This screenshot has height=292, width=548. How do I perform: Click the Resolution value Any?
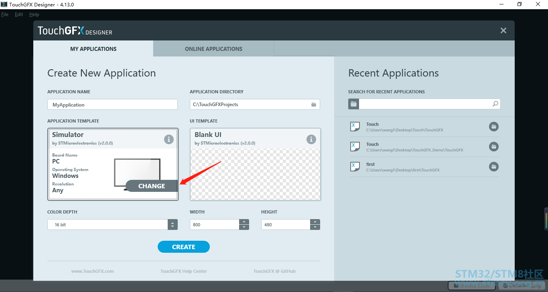(58, 190)
